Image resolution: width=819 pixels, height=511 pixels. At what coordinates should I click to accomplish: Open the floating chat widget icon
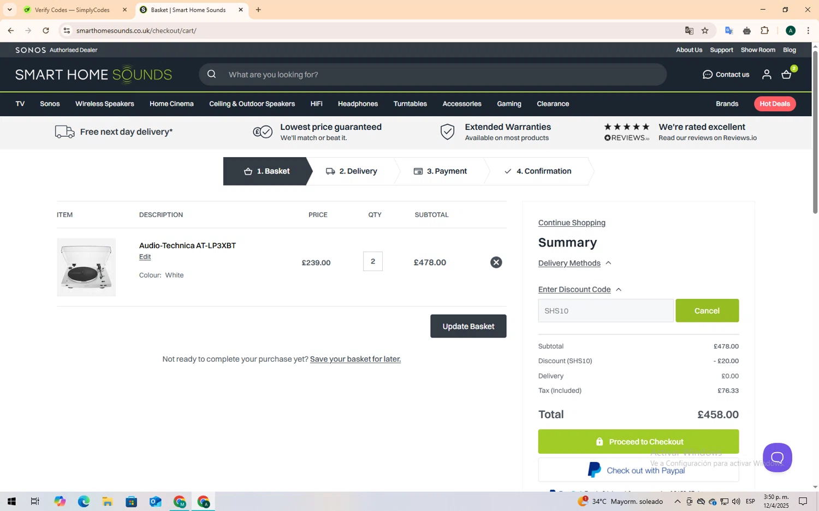coord(777,458)
